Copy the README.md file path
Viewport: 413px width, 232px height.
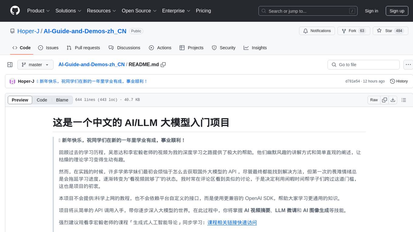[x=163, y=65]
